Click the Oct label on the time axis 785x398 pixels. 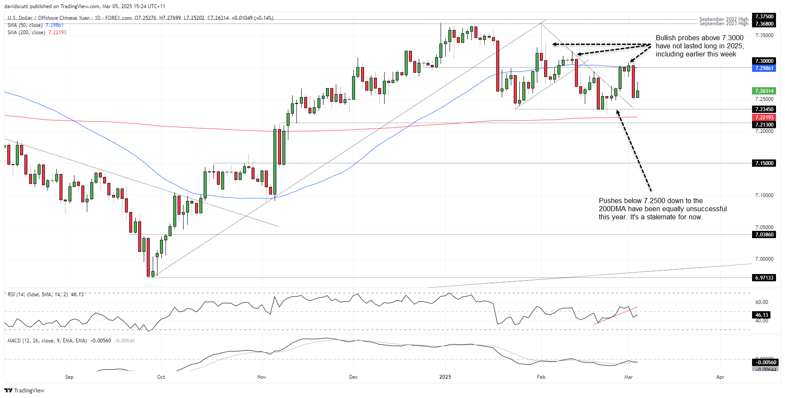coord(161,377)
